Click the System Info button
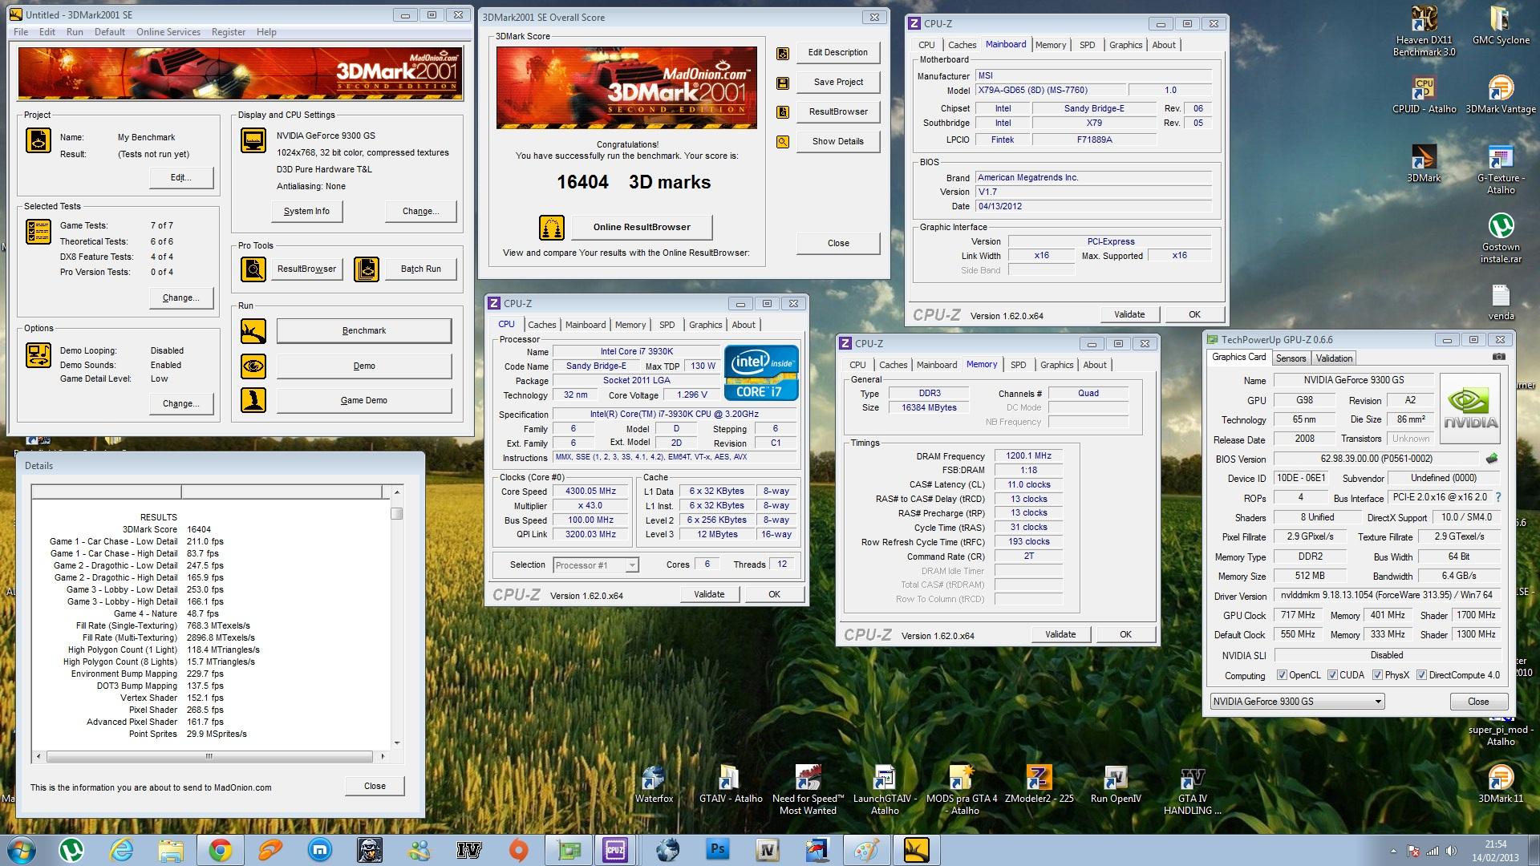 [x=306, y=212]
